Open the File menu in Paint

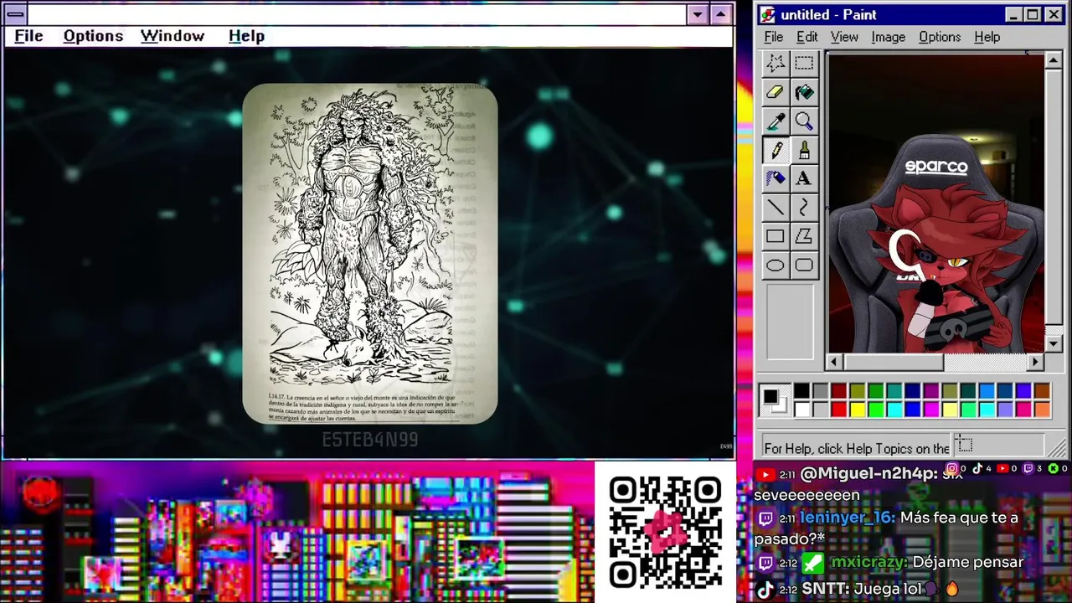point(774,37)
